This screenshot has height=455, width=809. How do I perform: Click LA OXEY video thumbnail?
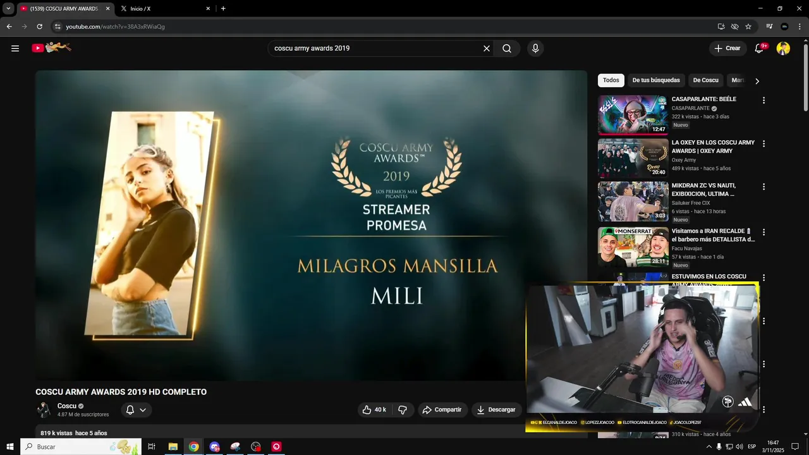tap(633, 158)
